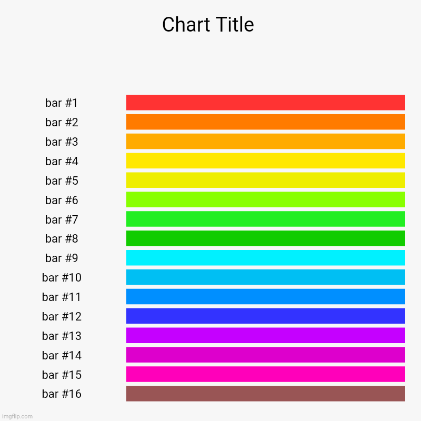Click the purple bar #13
The image size is (421, 421).
pos(265,335)
